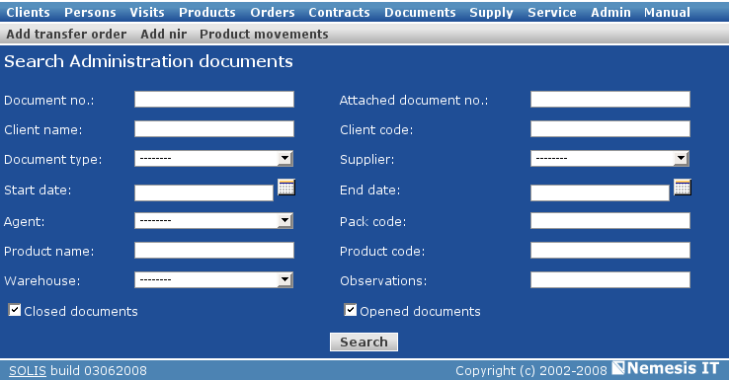Open the Clients menu

pos(28,12)
